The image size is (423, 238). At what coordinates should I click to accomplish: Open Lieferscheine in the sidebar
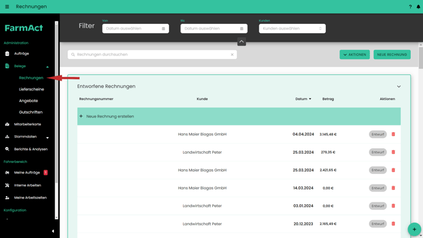tap(31, 89)
